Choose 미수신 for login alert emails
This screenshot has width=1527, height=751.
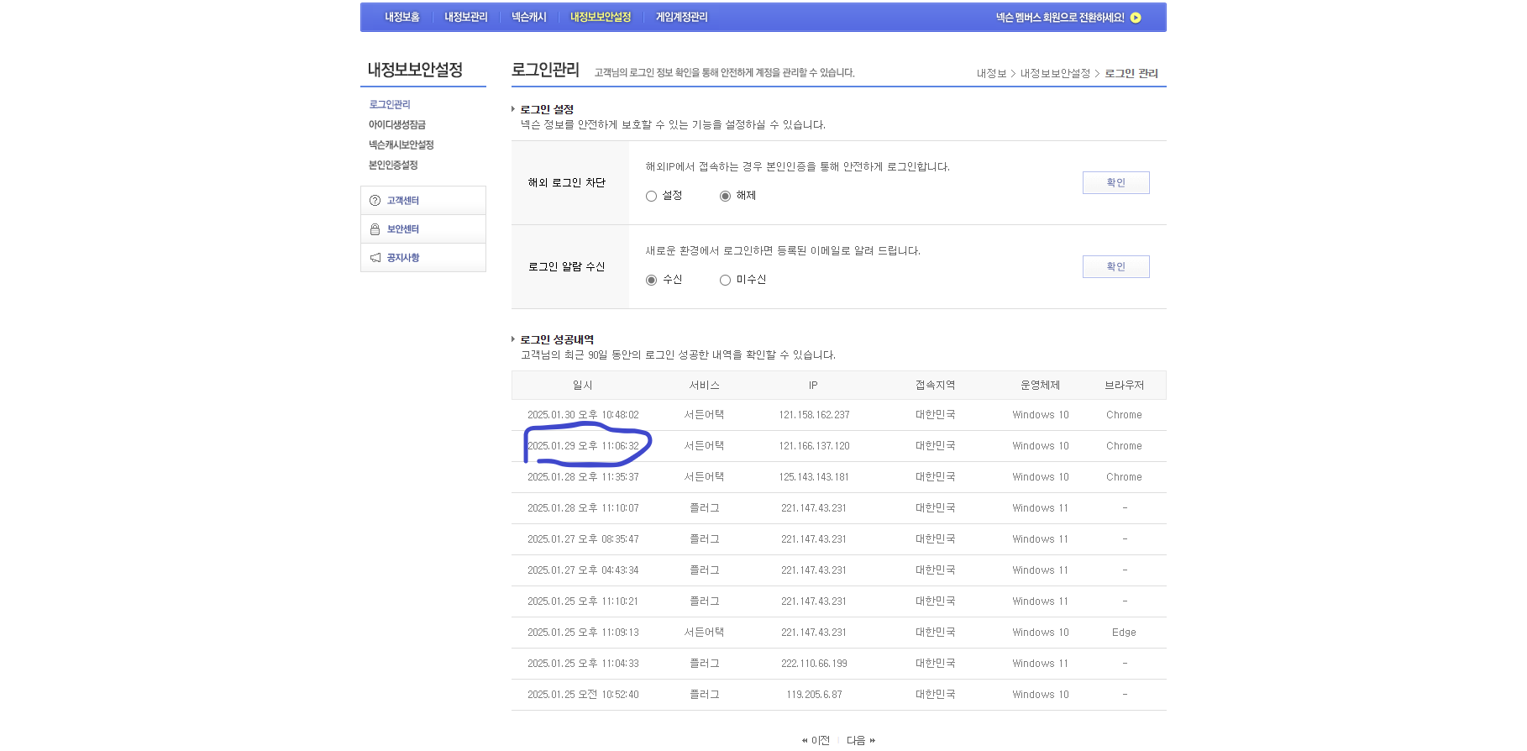coord(725,280)
